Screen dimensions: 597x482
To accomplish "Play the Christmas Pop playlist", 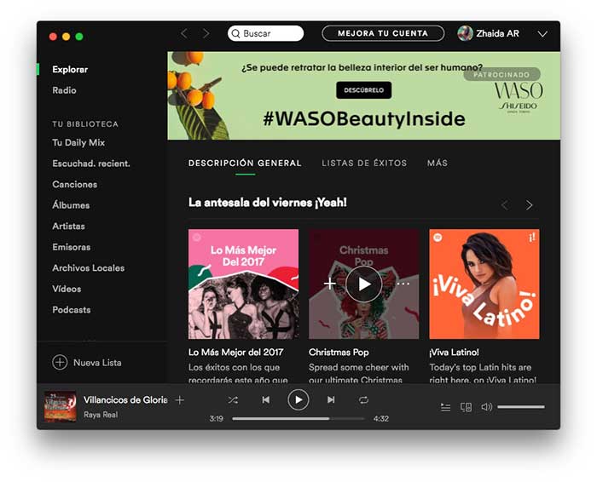I will coord(363,284).
